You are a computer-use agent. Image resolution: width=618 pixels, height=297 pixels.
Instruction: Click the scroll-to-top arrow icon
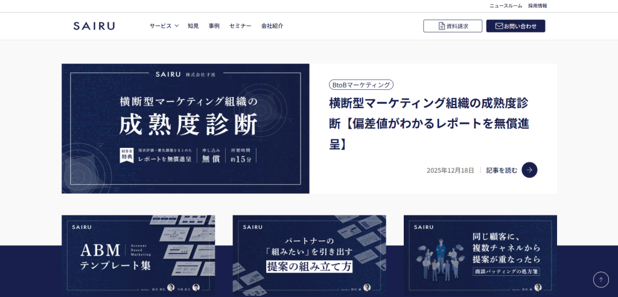[x=601, y=279]
